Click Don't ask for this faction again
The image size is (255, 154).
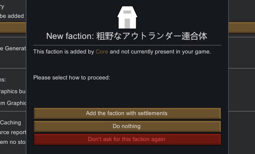(x=127, y=139)
